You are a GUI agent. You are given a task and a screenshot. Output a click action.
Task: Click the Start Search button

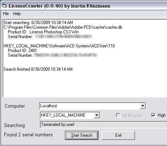(x=82, y=135)
